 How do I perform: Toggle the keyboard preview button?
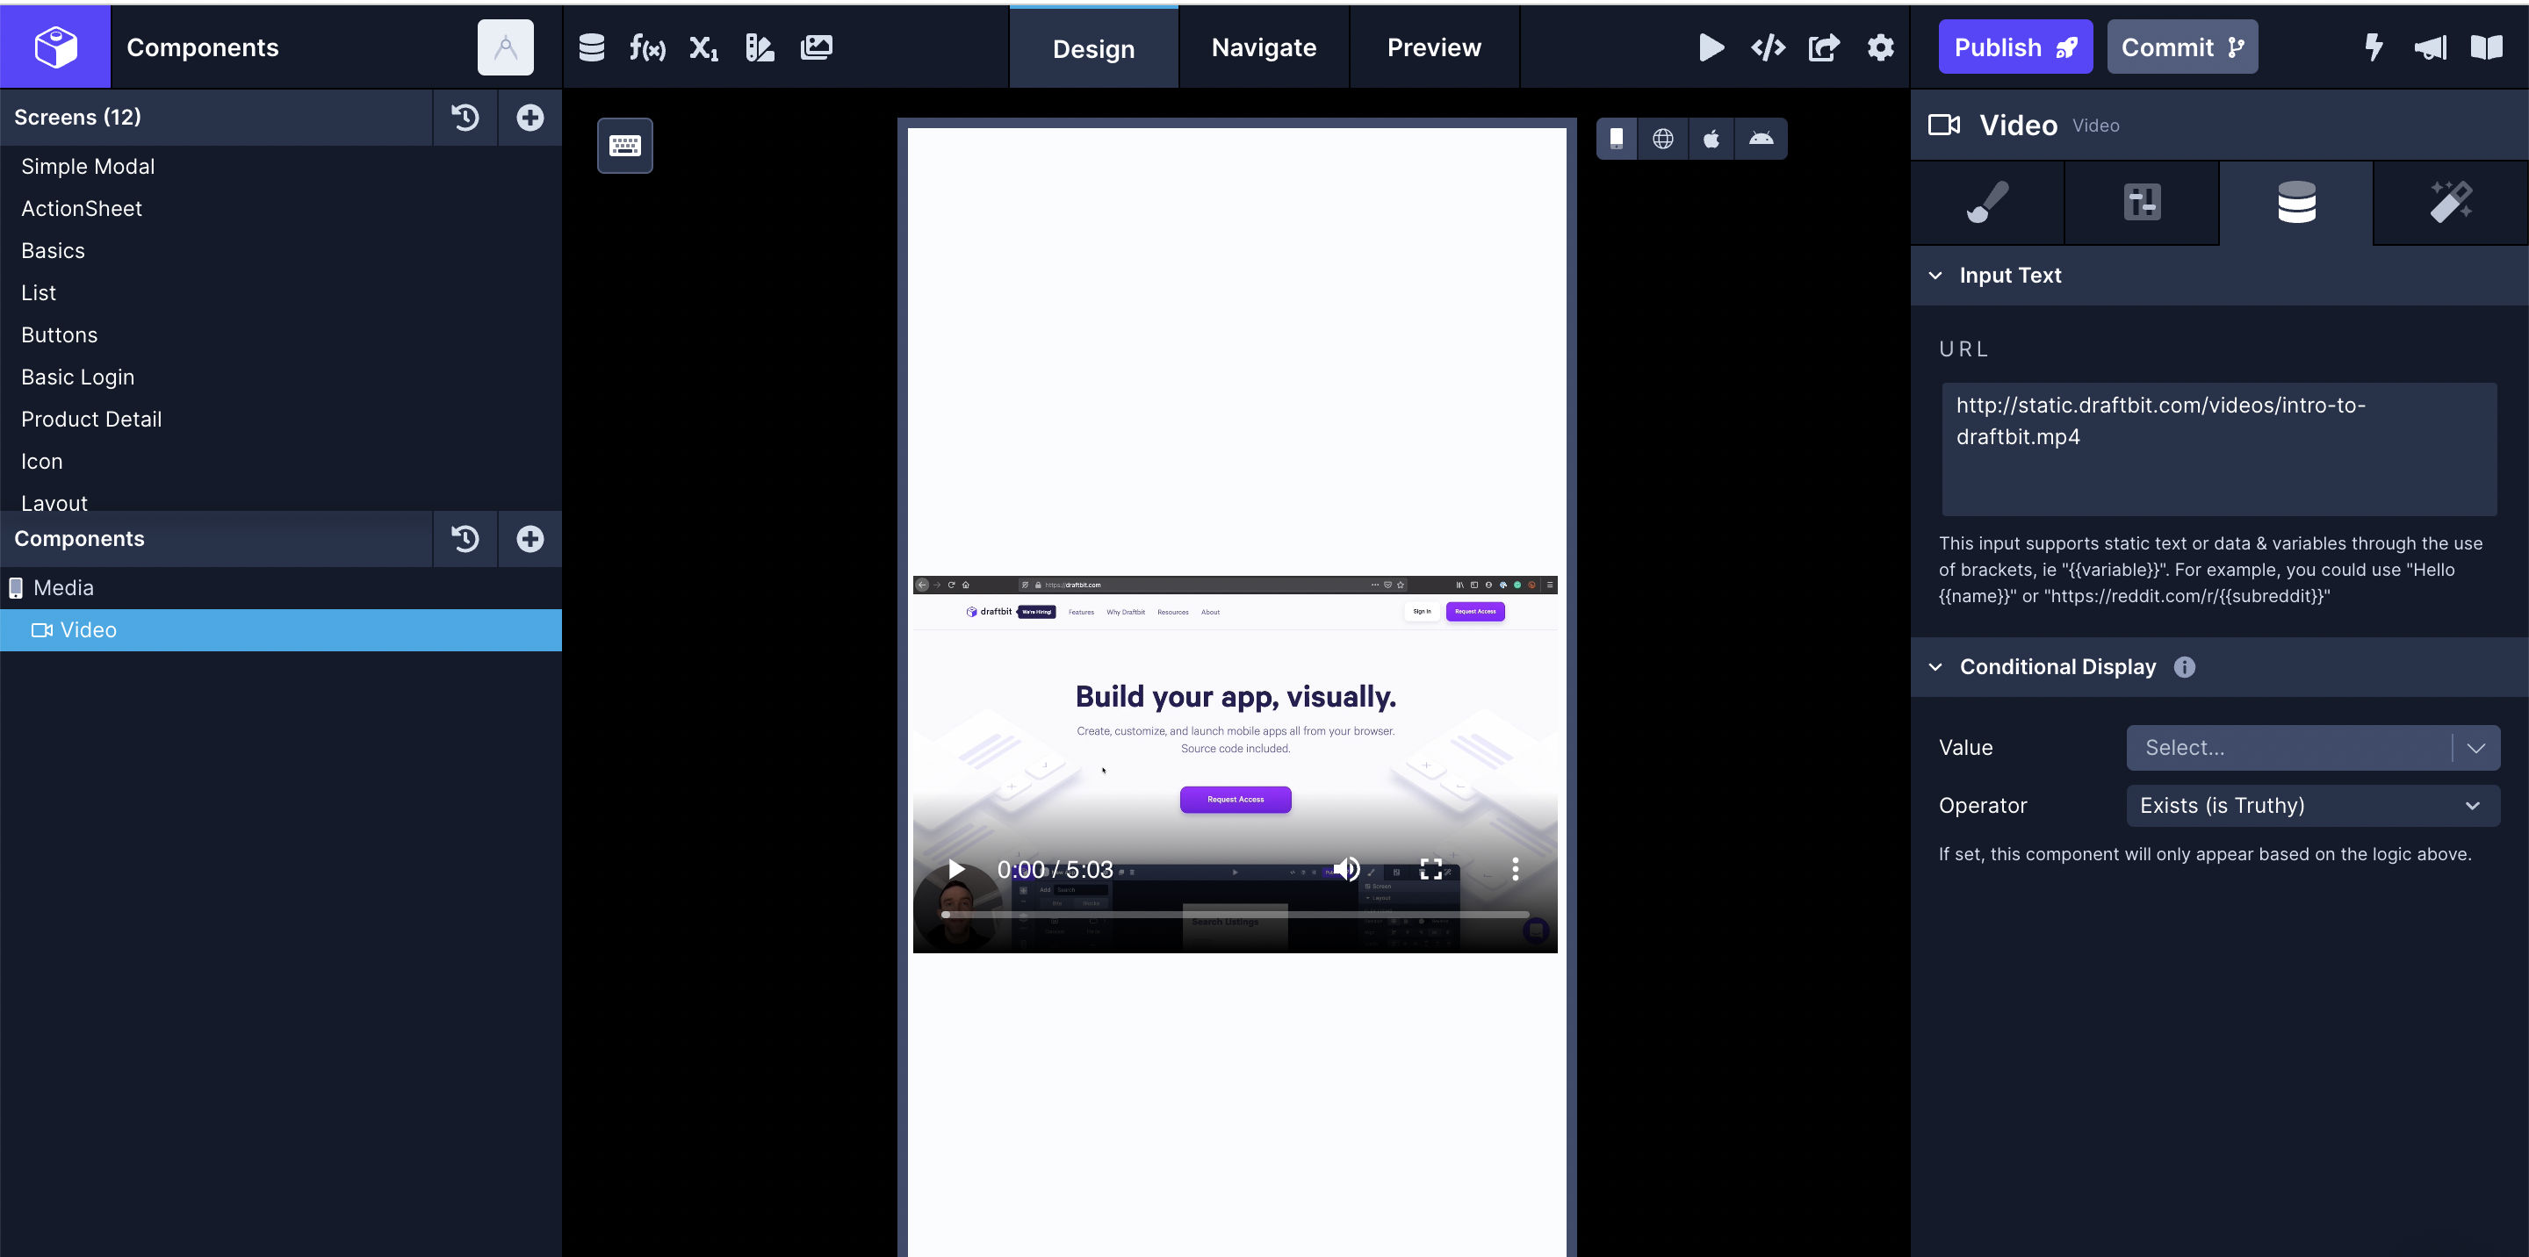[625, 145]
